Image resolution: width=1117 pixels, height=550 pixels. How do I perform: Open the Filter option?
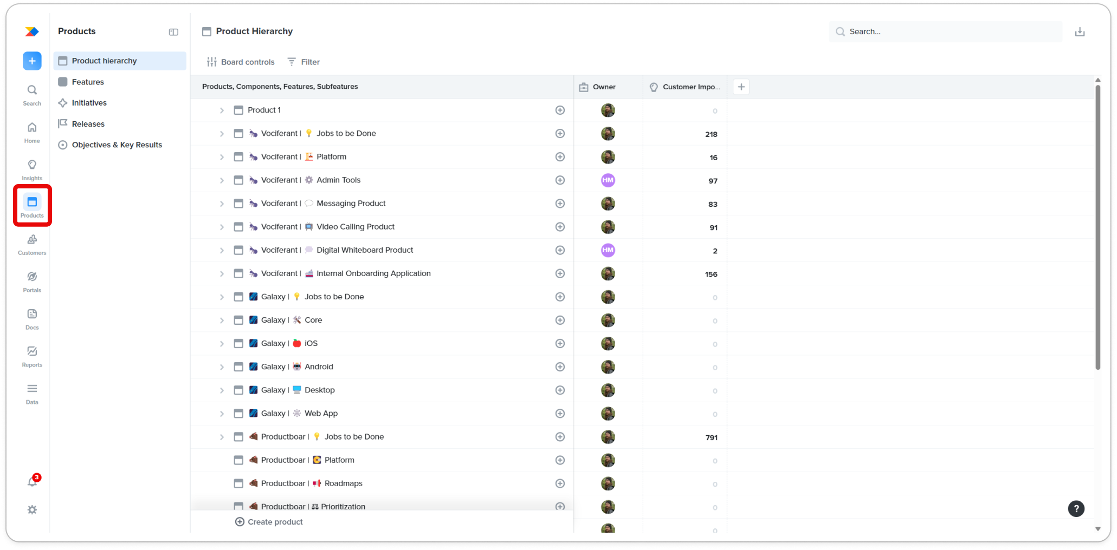[x=304, y=62]
